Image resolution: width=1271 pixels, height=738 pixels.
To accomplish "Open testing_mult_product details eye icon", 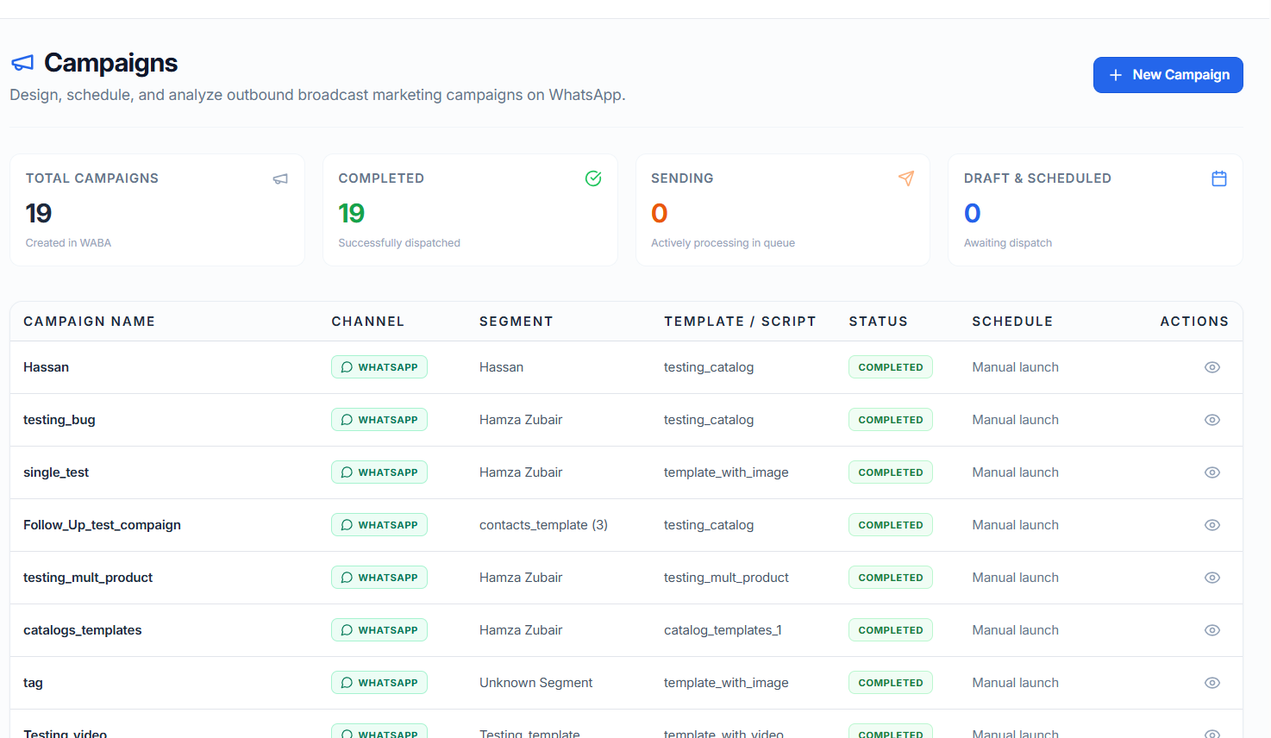I will (x=1212, y=578).
